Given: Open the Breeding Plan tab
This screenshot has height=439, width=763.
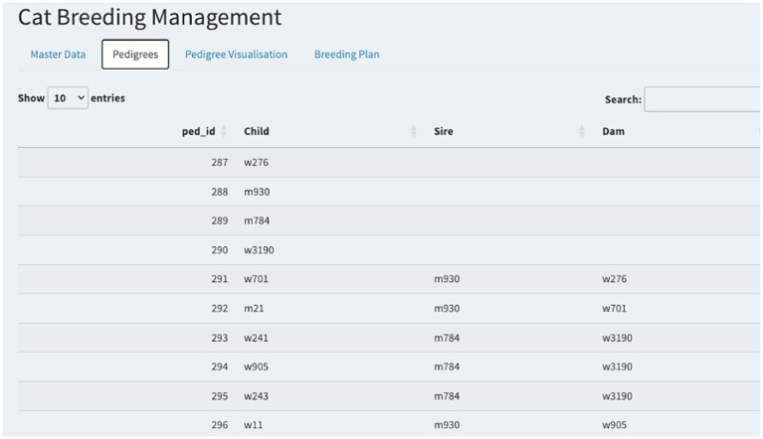Looking at the screenshot, I should pyautogui.click(x=346, y=55).
